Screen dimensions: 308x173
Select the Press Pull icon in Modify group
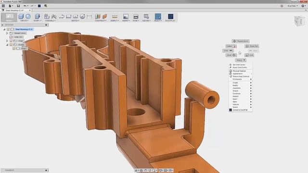point(37,16)
